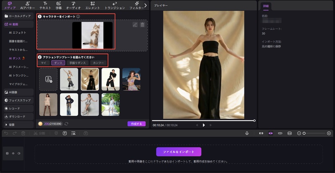Click the export frame icon in timeline toolbar
The height and width of the screenshot is (173, 335).
click(x=86, y=133)
